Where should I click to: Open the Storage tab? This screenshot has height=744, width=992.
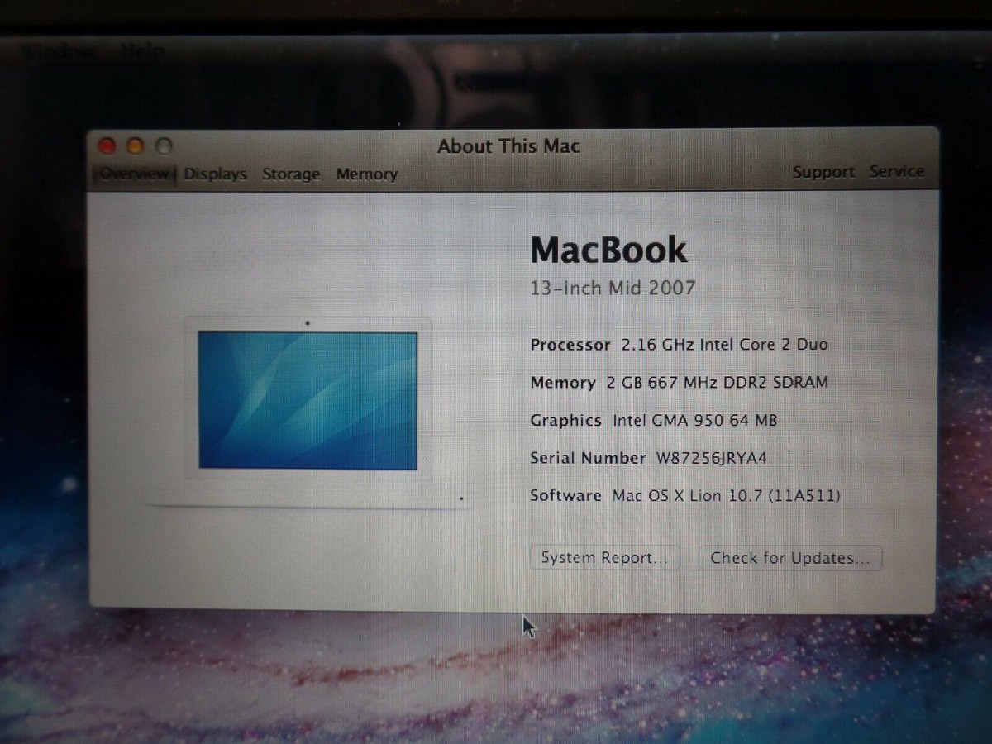click(291, 174)
